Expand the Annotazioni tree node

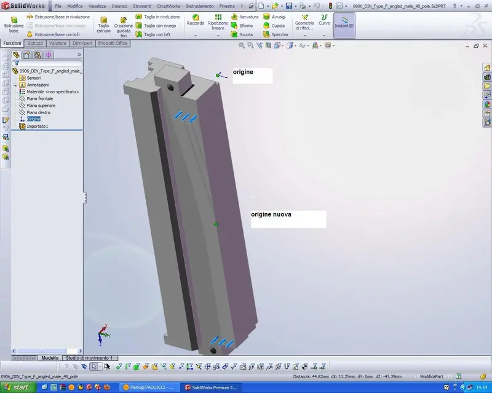[x=15, y=85]
